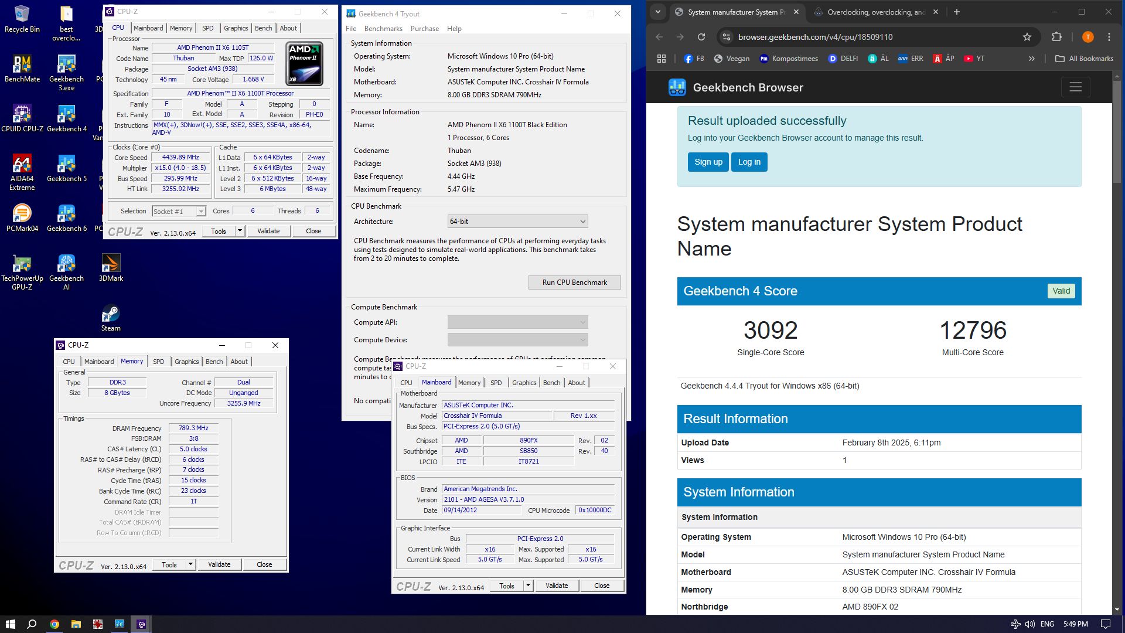The height and width of the screenshot is (633, 1125).
Task: Open the Recycle Bin desktop icon
Action: coord(22,19)
